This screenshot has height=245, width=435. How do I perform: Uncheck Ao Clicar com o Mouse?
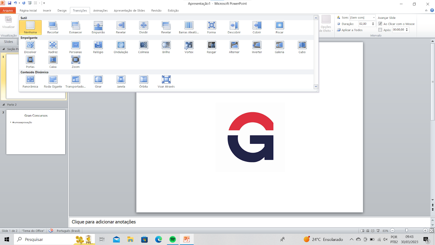tap(380, 24)
